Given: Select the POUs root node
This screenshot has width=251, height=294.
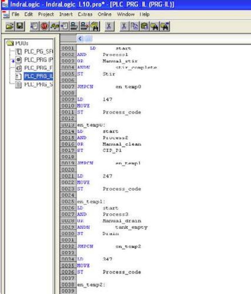Looking at the screenshot, I should 22,43.
